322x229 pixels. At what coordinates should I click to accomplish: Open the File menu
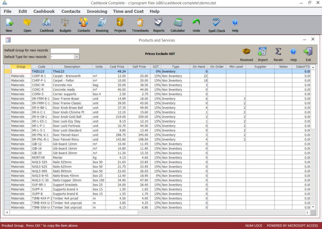coord(8,11)
